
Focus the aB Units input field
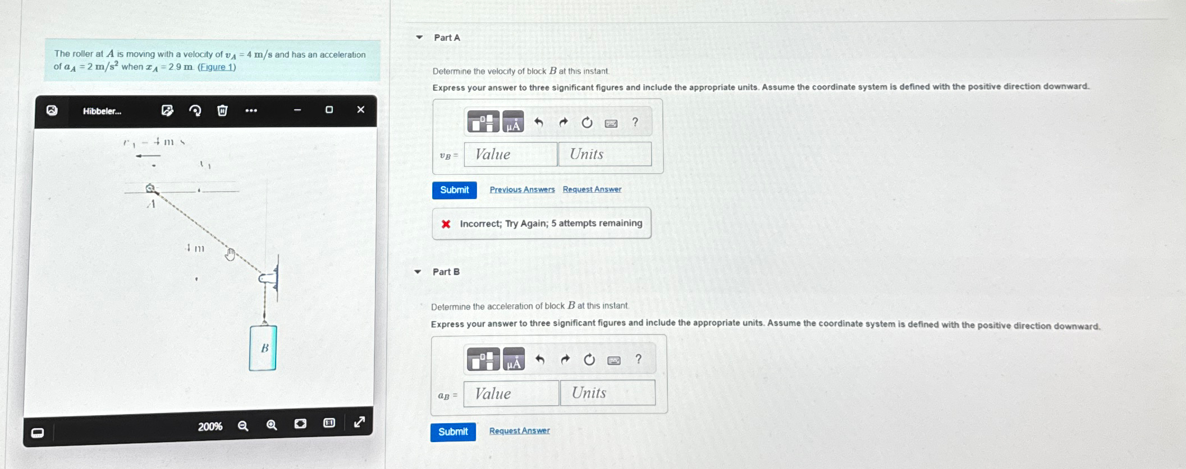click(608, 393)
